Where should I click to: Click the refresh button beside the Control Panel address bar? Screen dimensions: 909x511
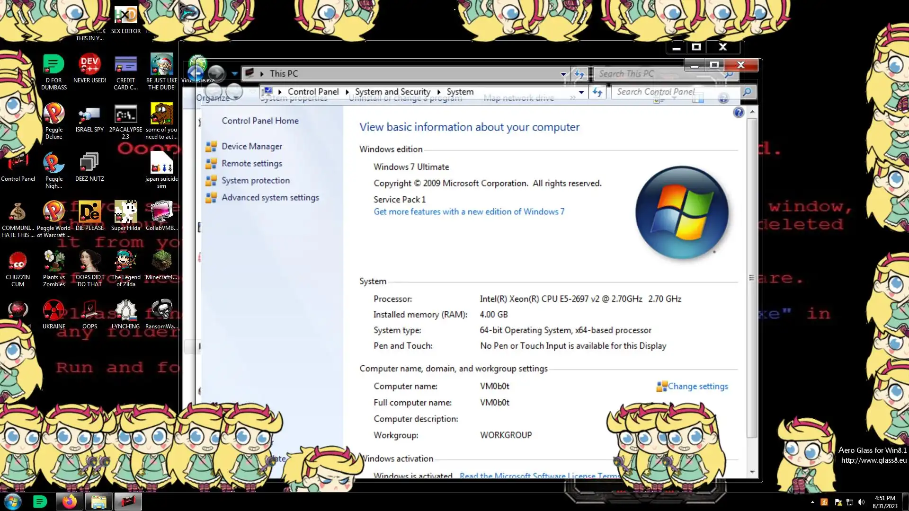point(597,92)
